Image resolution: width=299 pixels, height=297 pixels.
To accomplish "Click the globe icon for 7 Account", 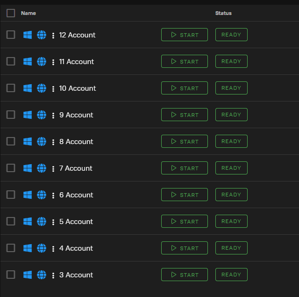I will [x=42, y=168].
